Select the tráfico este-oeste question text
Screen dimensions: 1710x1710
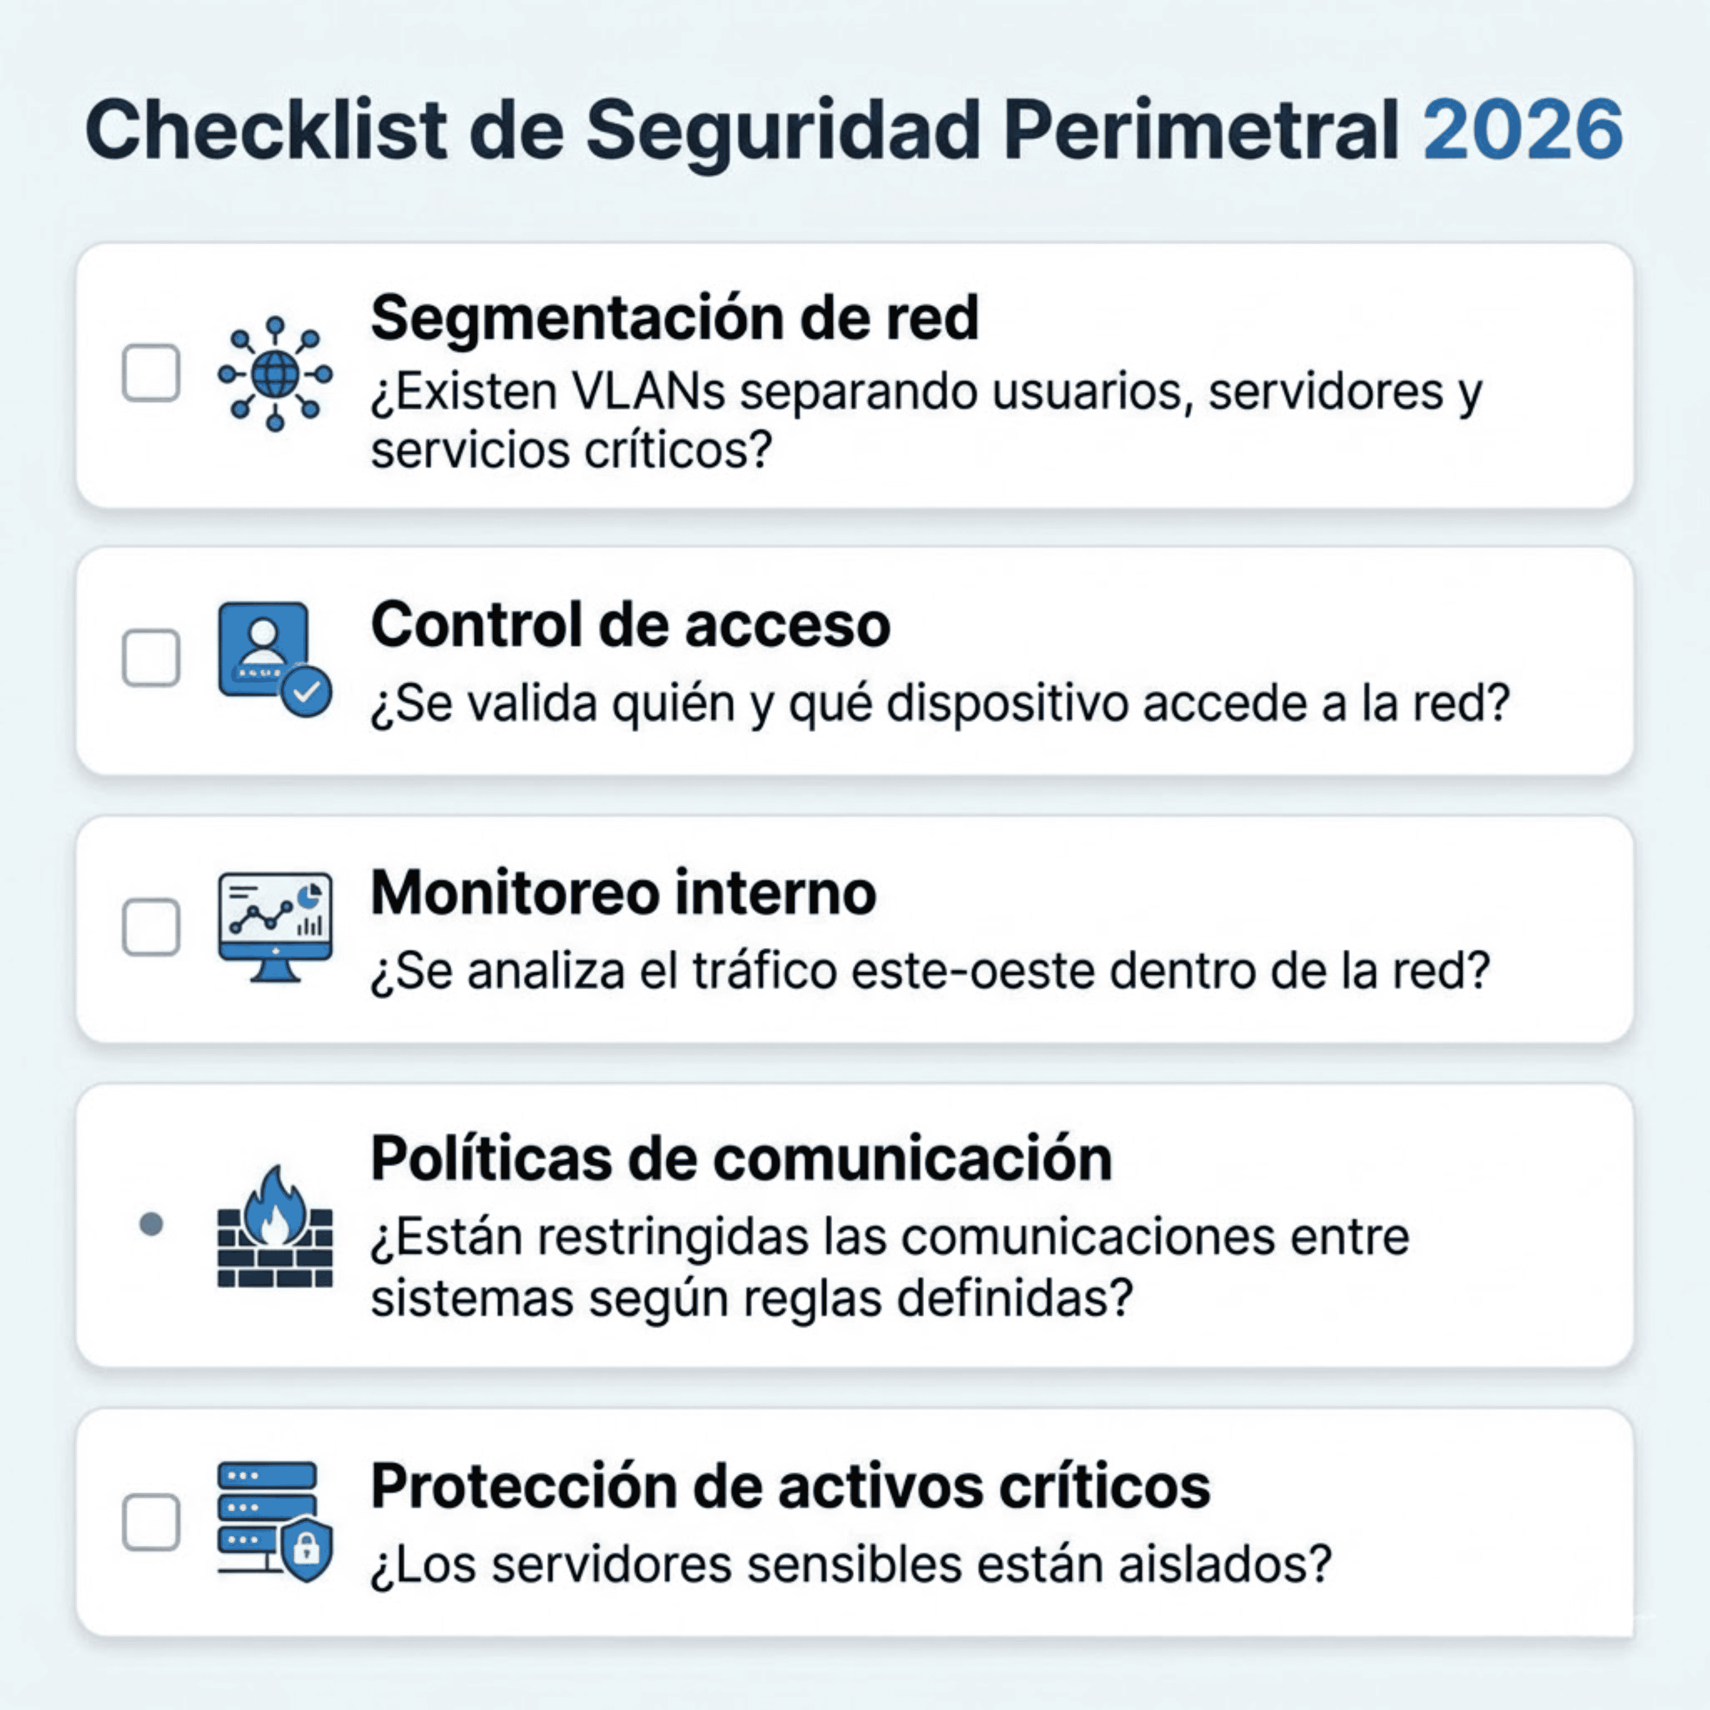tap(930, 971)
